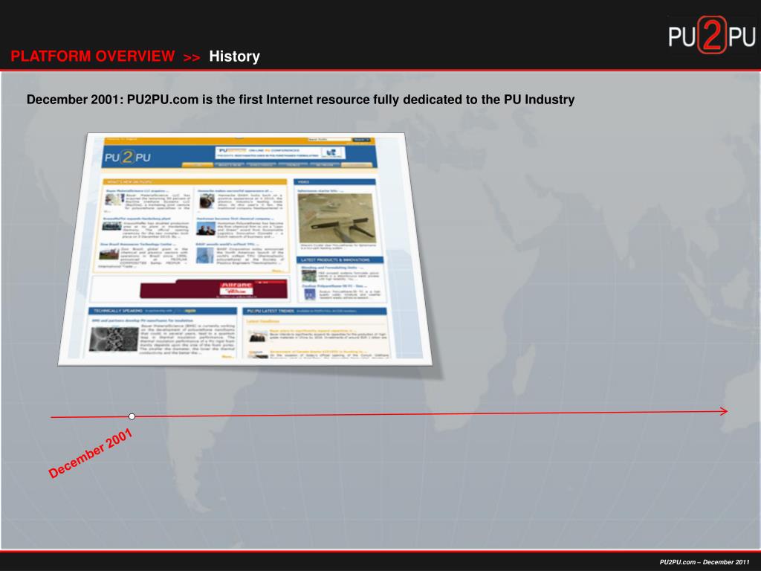Click the "PU2PU.com – December 2011" footer text
761x571 pixels.
[x=705, y=562]
